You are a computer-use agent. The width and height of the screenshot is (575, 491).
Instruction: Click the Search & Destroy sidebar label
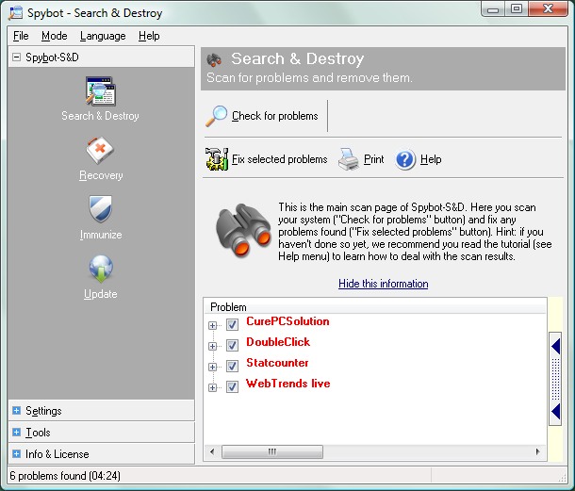(x=100, y=116)
